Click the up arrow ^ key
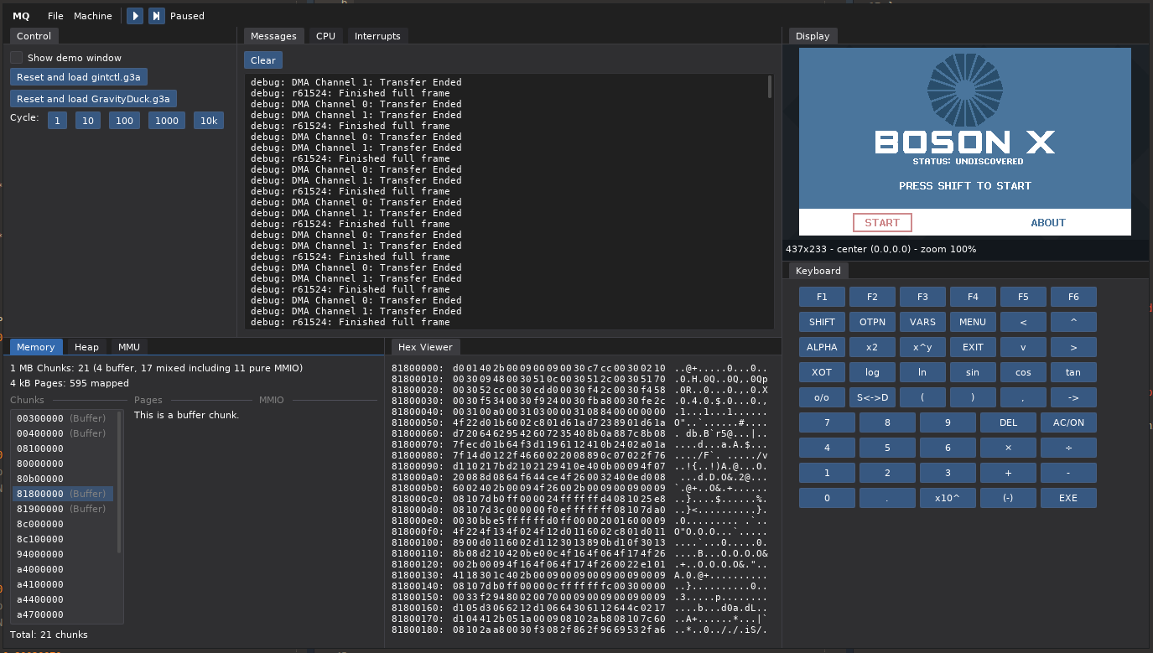The height and width of the screenshot is (653, 1153). pos(1073,322)
